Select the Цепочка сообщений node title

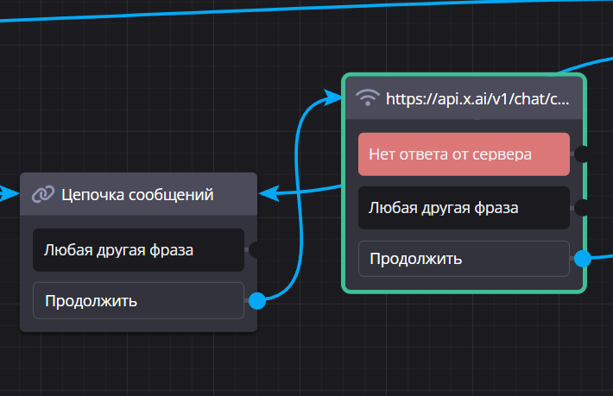coord(137,195)
